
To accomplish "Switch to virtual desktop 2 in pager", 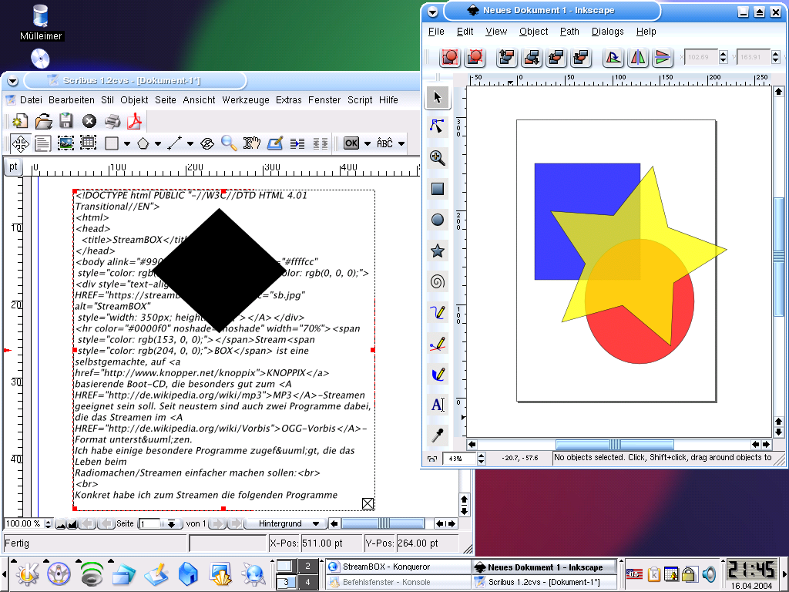I will point(307,567).
